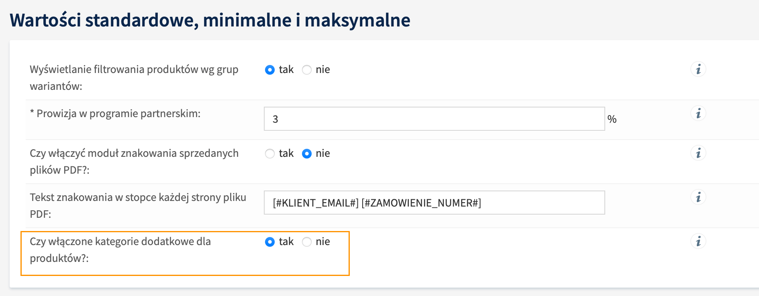Click the partner commission percentage field

coord(434,119)
